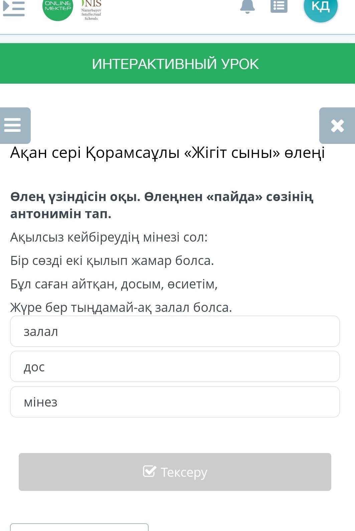Click poem line 'Жүре бер тыңдамай-ақ залал болса'
Image resolution: width=355 pixels, height=531 pixels.
pyautogui.click(x=121, y=307)
